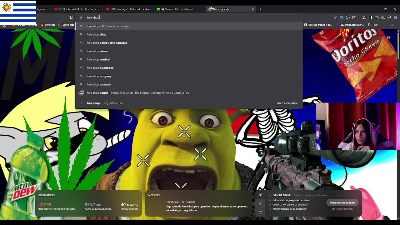Select suggestion free shop buquebus
The image size is (400, 225).
point(189,67)
